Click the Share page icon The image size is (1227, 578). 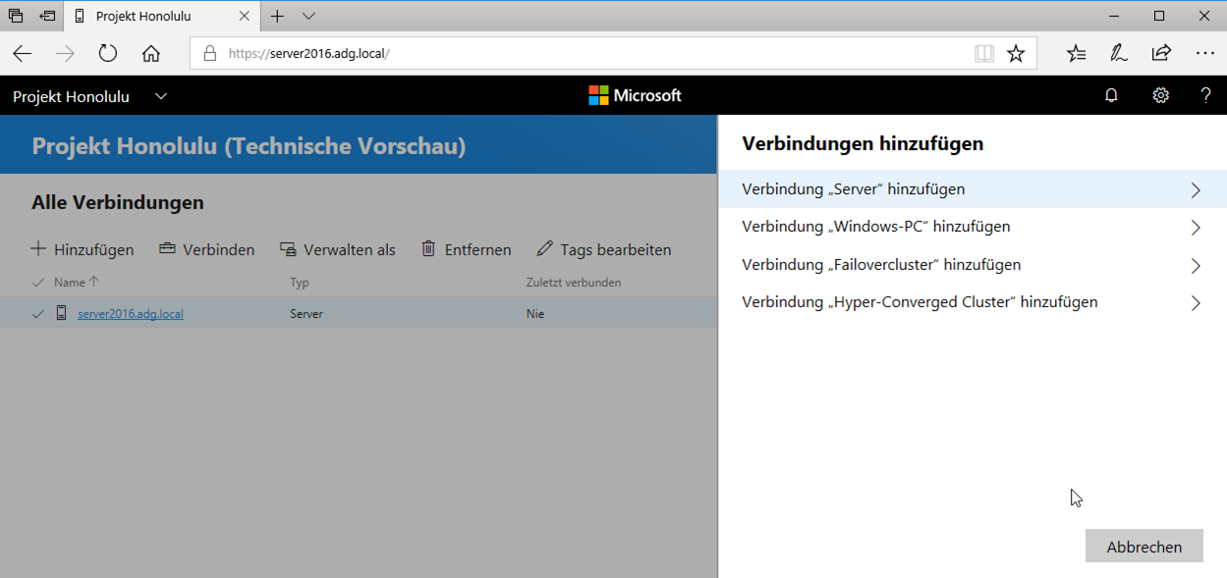1161,53
